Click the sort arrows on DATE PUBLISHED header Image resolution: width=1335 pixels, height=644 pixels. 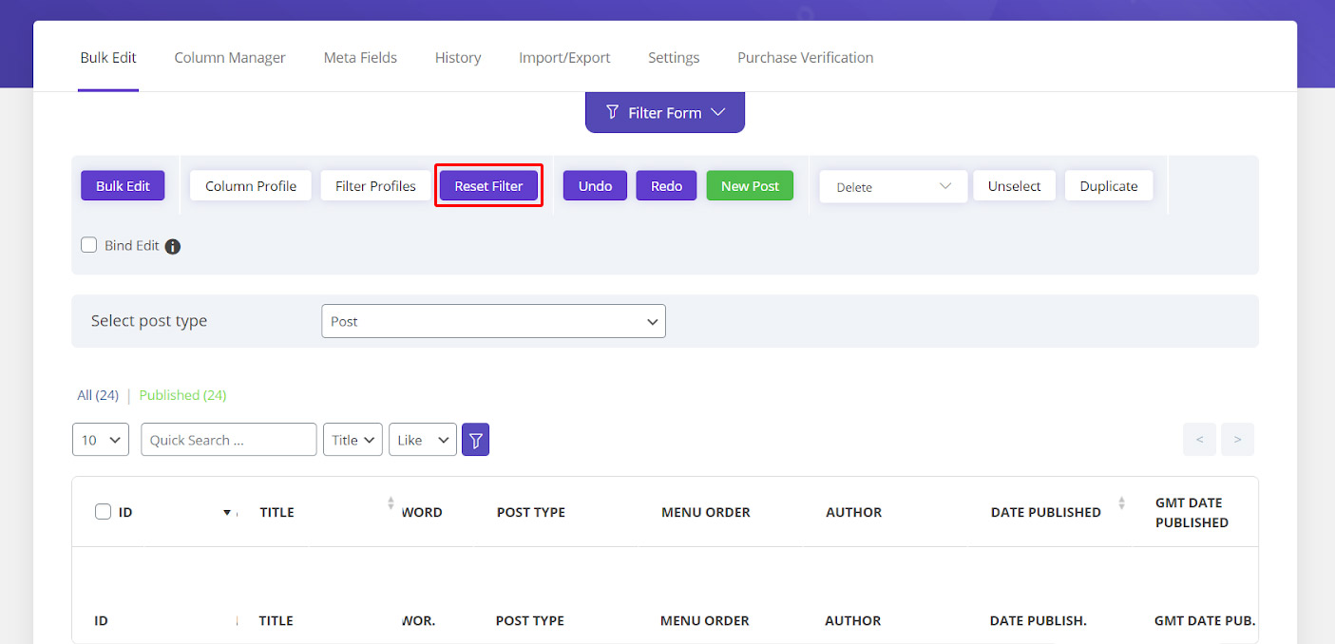pyautogui.click(x=1121, y=503)
